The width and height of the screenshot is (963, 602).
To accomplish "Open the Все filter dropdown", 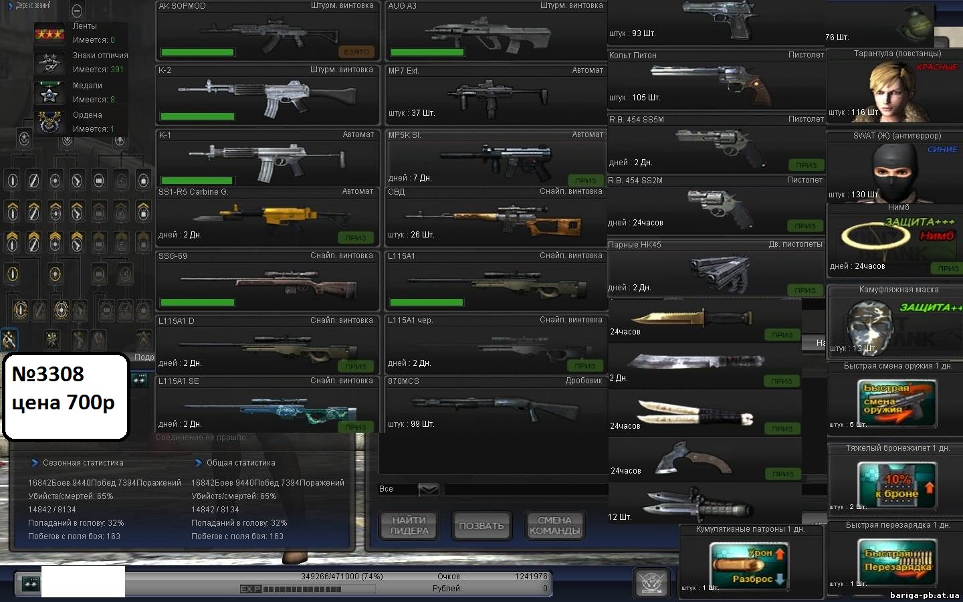I will [428, 490].
